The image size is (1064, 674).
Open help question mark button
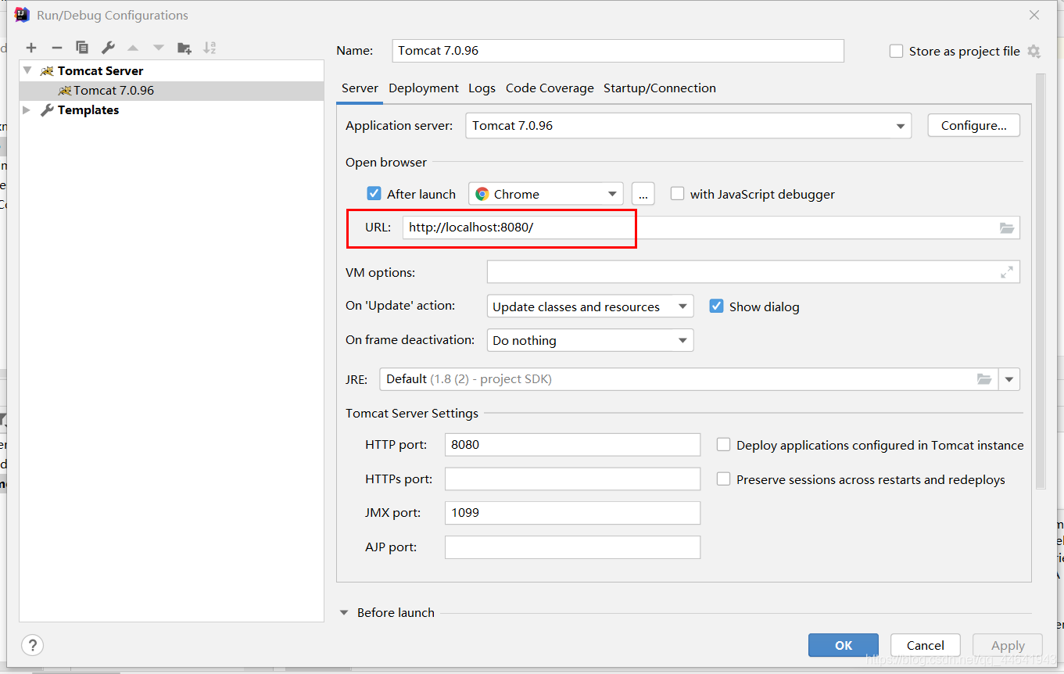pyautogui.click(x=32, y=645)
